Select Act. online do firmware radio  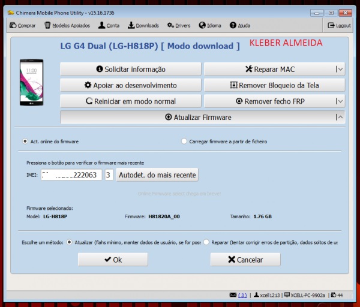(25, 142)
